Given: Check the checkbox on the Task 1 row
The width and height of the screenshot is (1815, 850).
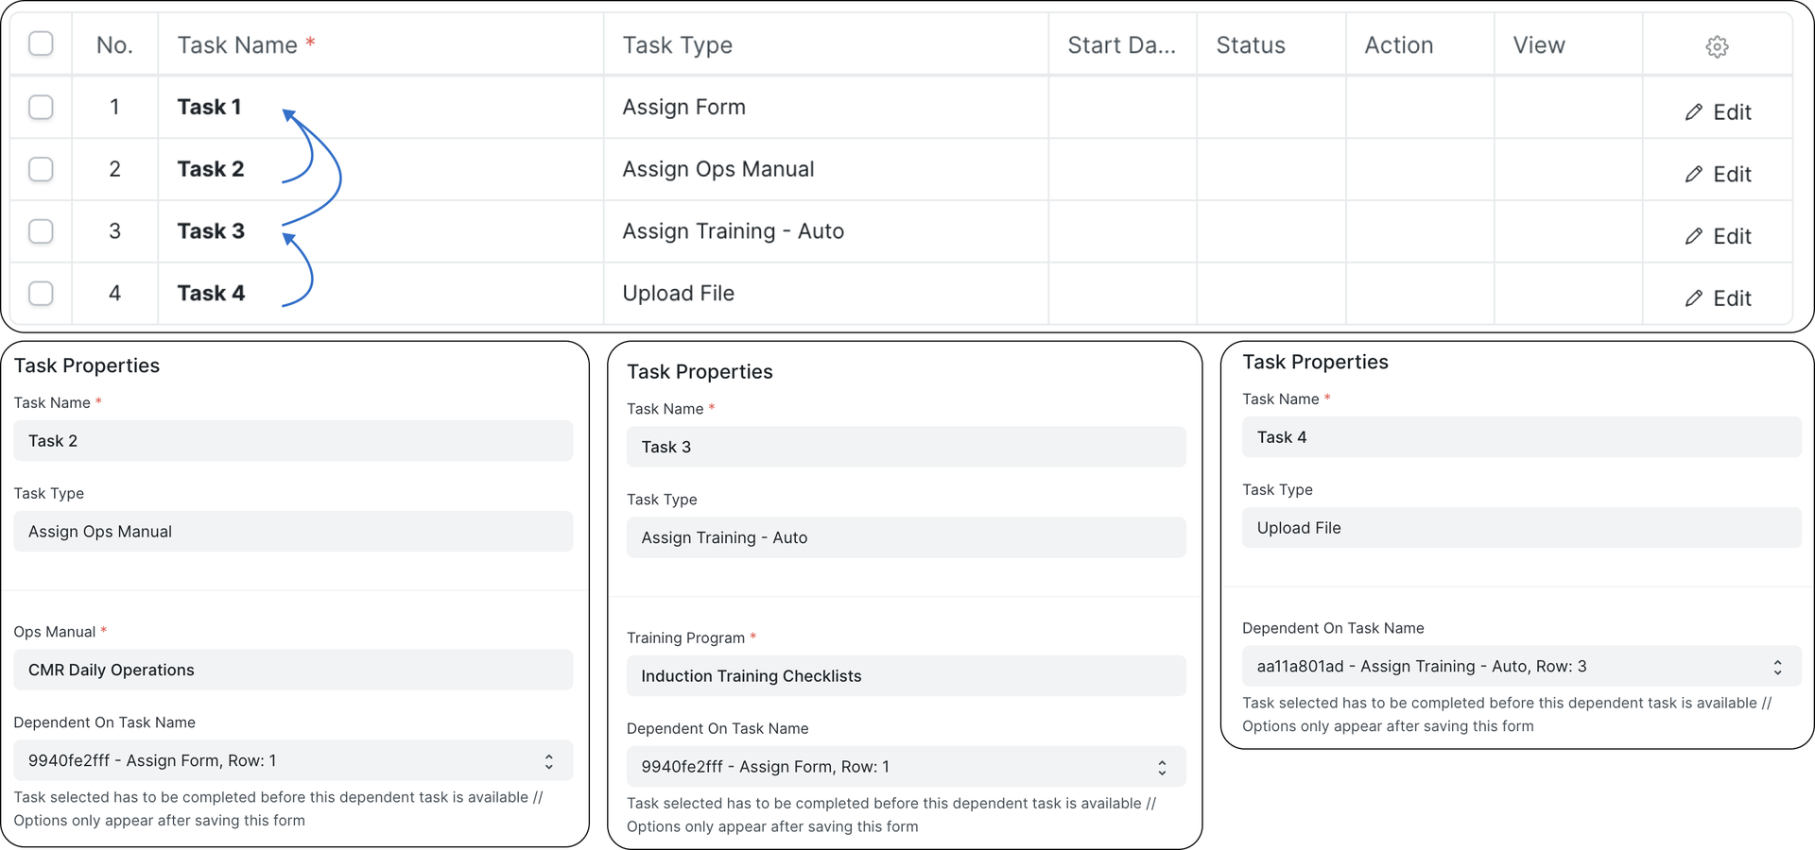Looking at the screenshot, I should point(41,107).
